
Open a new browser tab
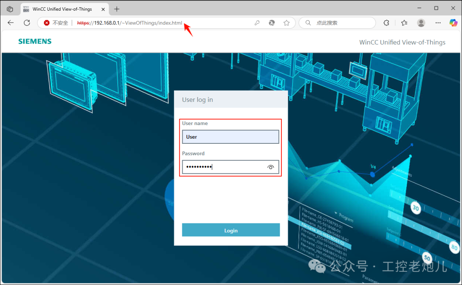coord(117,9)
